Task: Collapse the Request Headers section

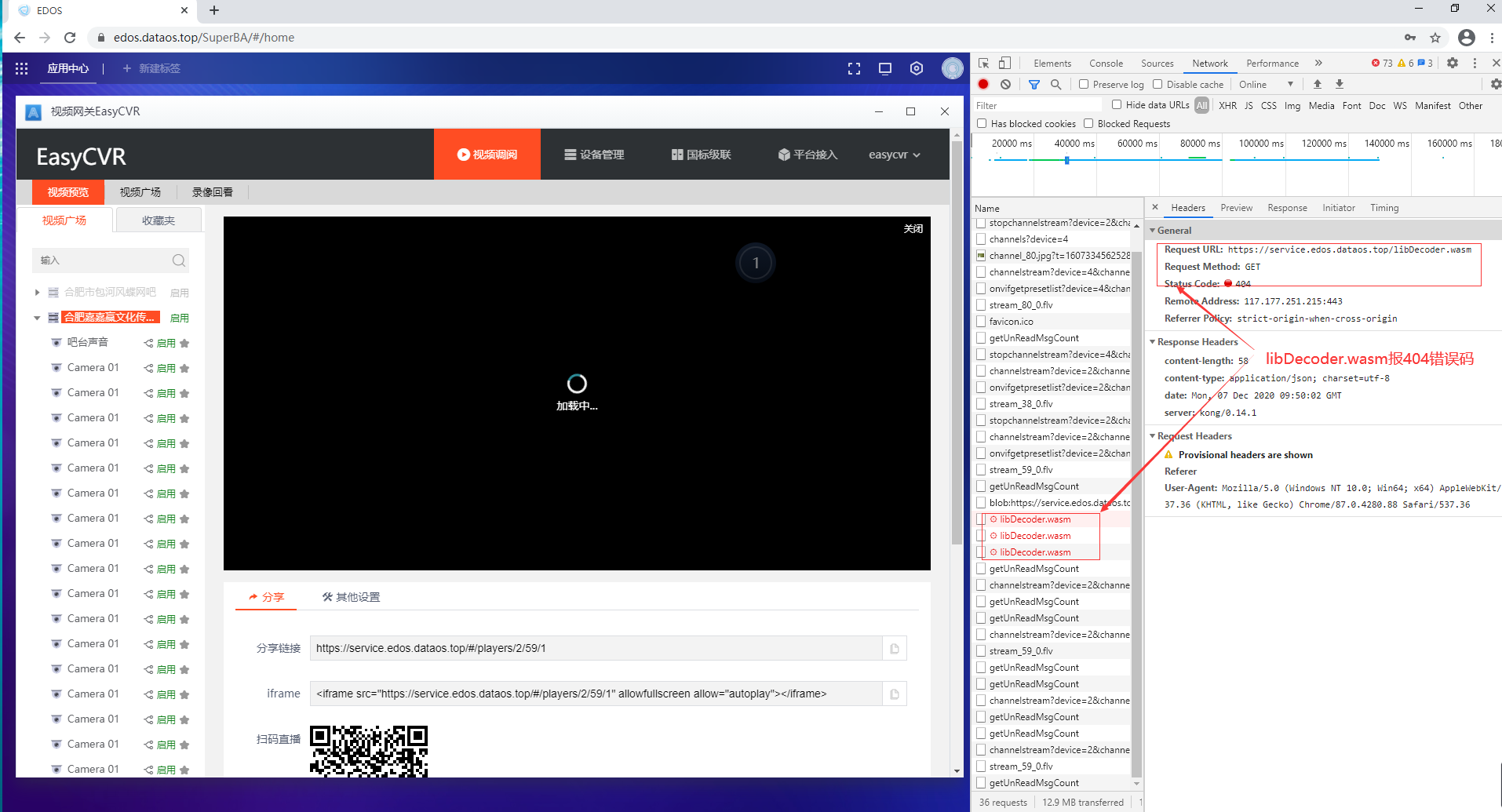Action: 1153,436
